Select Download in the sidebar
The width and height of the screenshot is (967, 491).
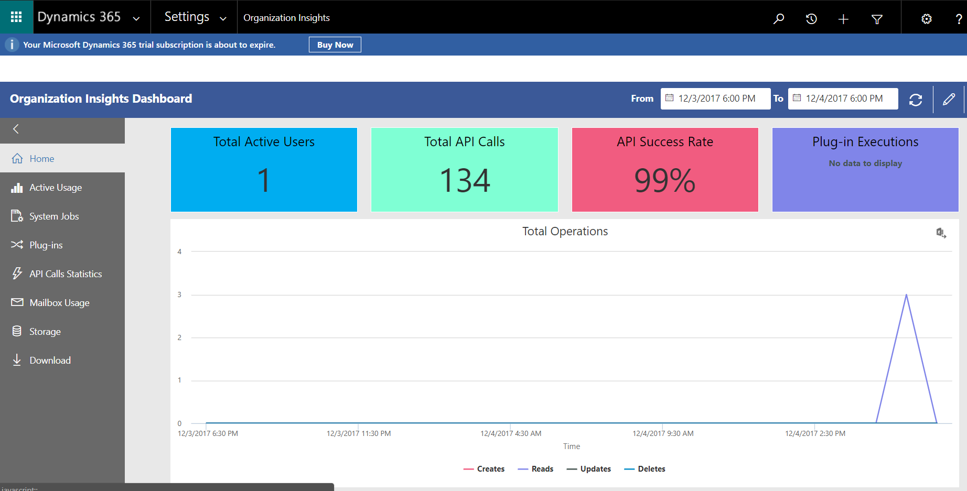(50, 360)
